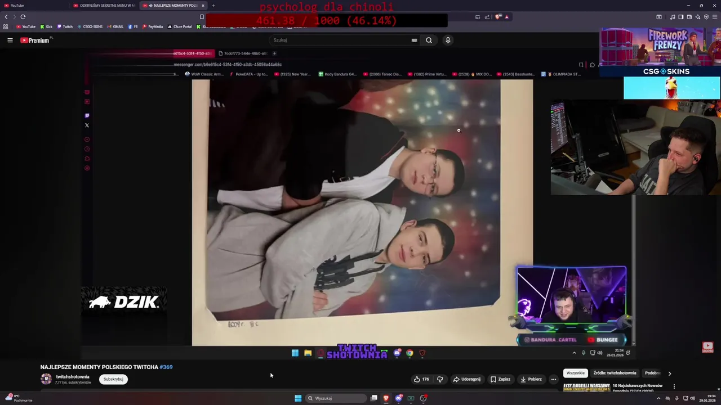Viewport: 721px width, 405px height.
Task: Open Discord icon on Windows taskbar
Action: point(398,398)
